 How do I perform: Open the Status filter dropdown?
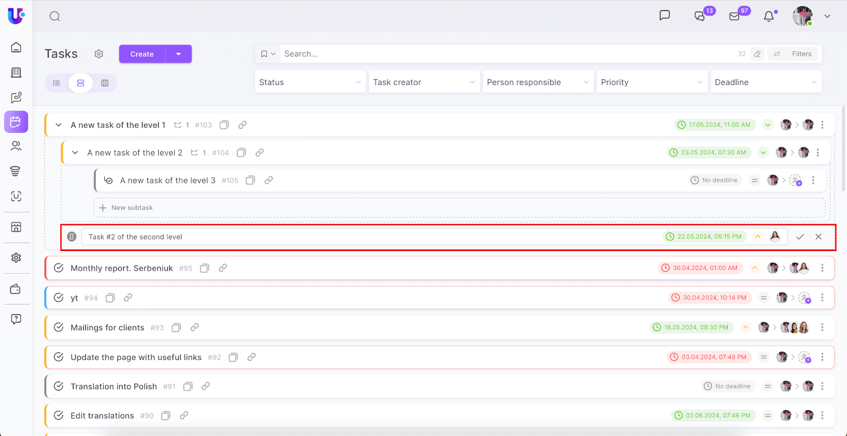(310, 82)
